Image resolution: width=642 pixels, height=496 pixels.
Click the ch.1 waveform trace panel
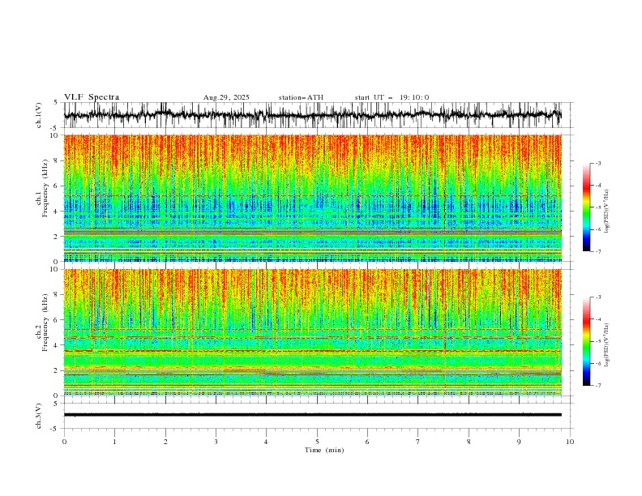317,115
